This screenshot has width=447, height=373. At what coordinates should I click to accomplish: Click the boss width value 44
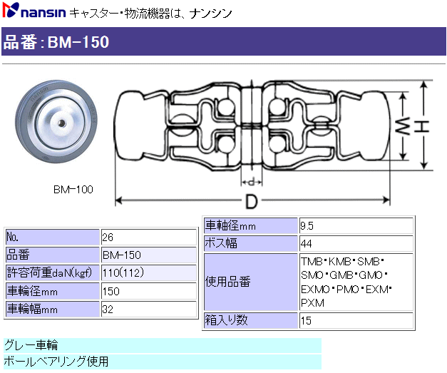306,244
